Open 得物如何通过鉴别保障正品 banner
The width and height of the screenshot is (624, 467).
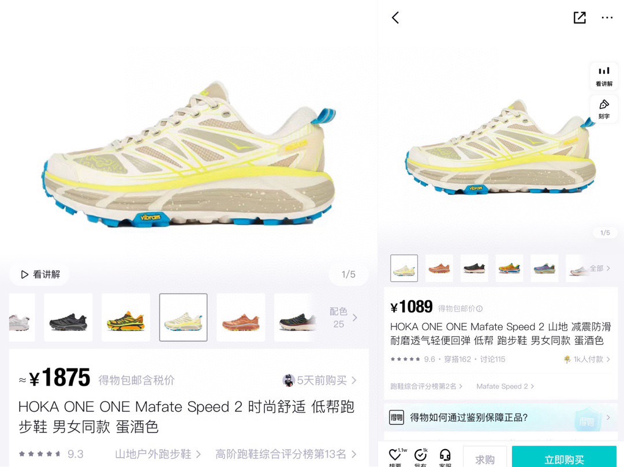click(500, 418)
